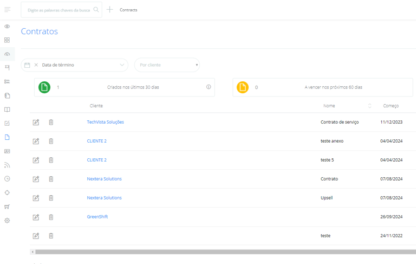416x264 pixels.
Task: Edit the teste 5 contract row
Action: (x=36, y=160)
